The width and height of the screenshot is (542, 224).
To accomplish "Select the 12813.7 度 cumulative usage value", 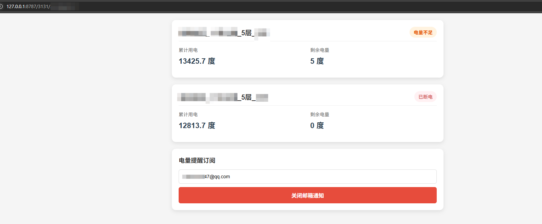I will (x=197, y=125).
